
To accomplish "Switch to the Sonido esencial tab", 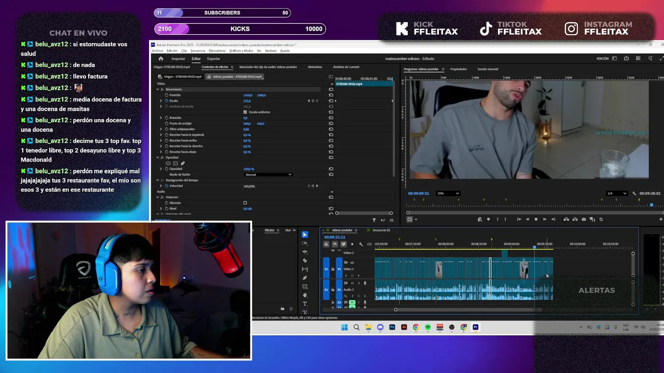I will click(488, 69).
